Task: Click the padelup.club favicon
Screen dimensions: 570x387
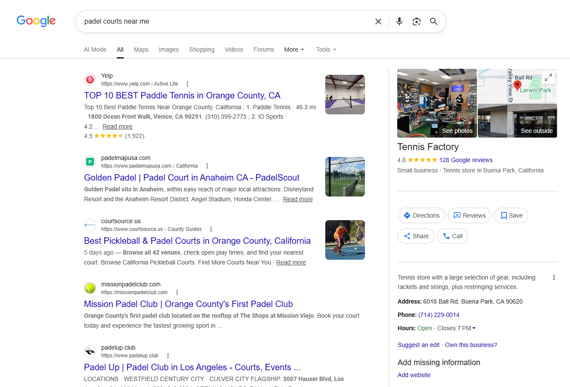Action: coord(90,351)
